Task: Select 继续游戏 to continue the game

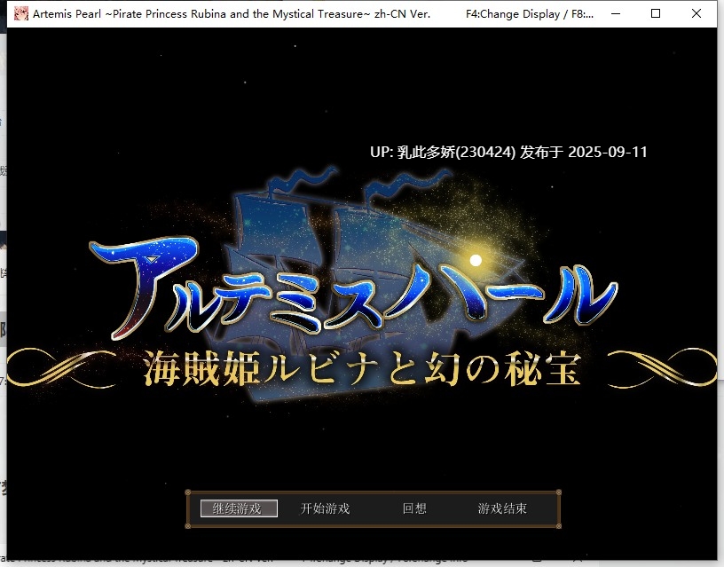Action: (x=239, y=508)
